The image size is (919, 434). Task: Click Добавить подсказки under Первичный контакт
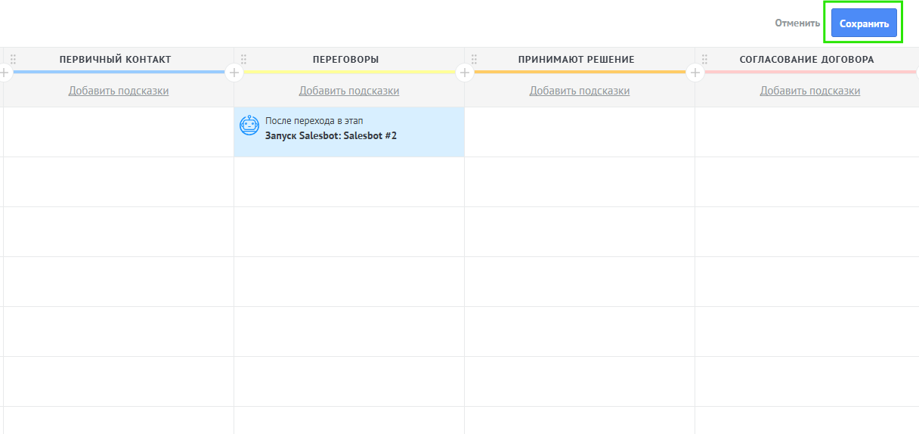click(x=119, y=91)
